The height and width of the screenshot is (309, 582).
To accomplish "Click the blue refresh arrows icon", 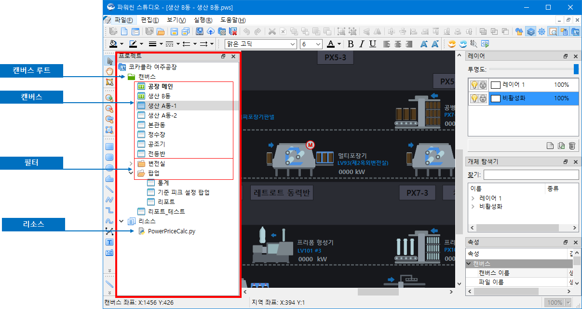I will 463,44.
